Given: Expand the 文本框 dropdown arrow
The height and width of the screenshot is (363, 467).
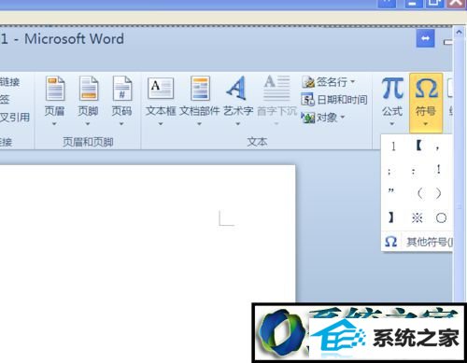Looking at the screenshot, I should pyautogui.click(x=161, y=124).
